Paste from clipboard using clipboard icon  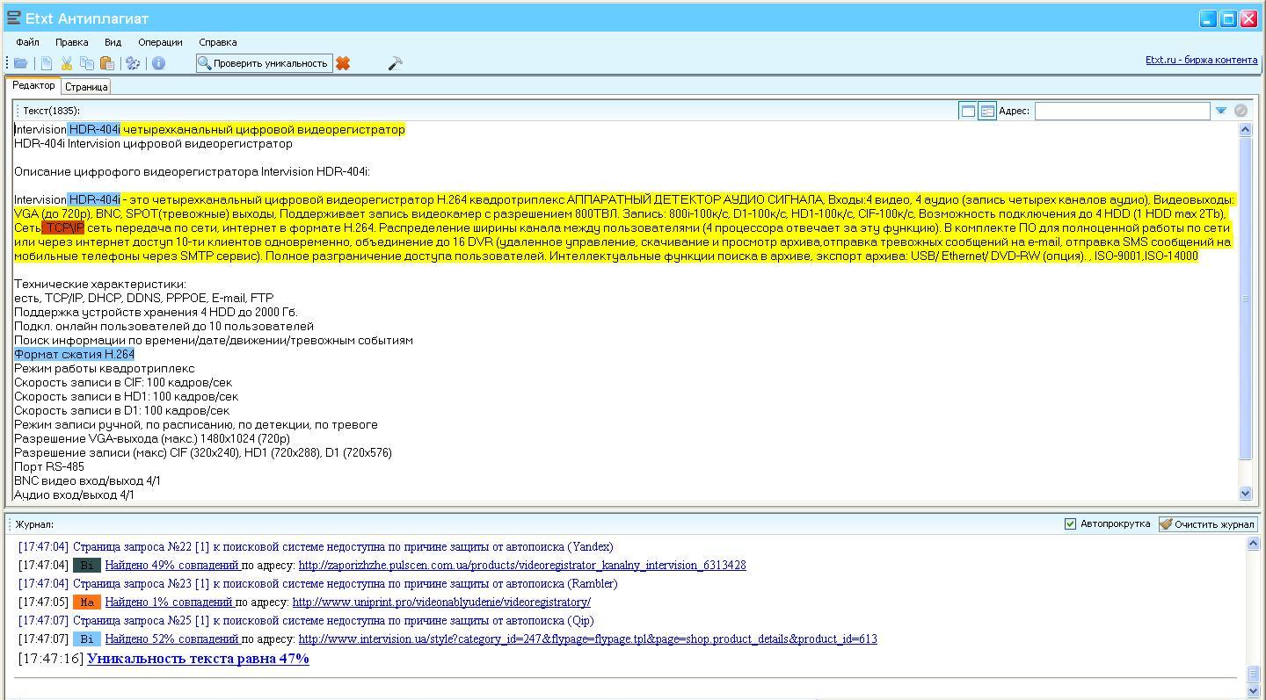107,63
